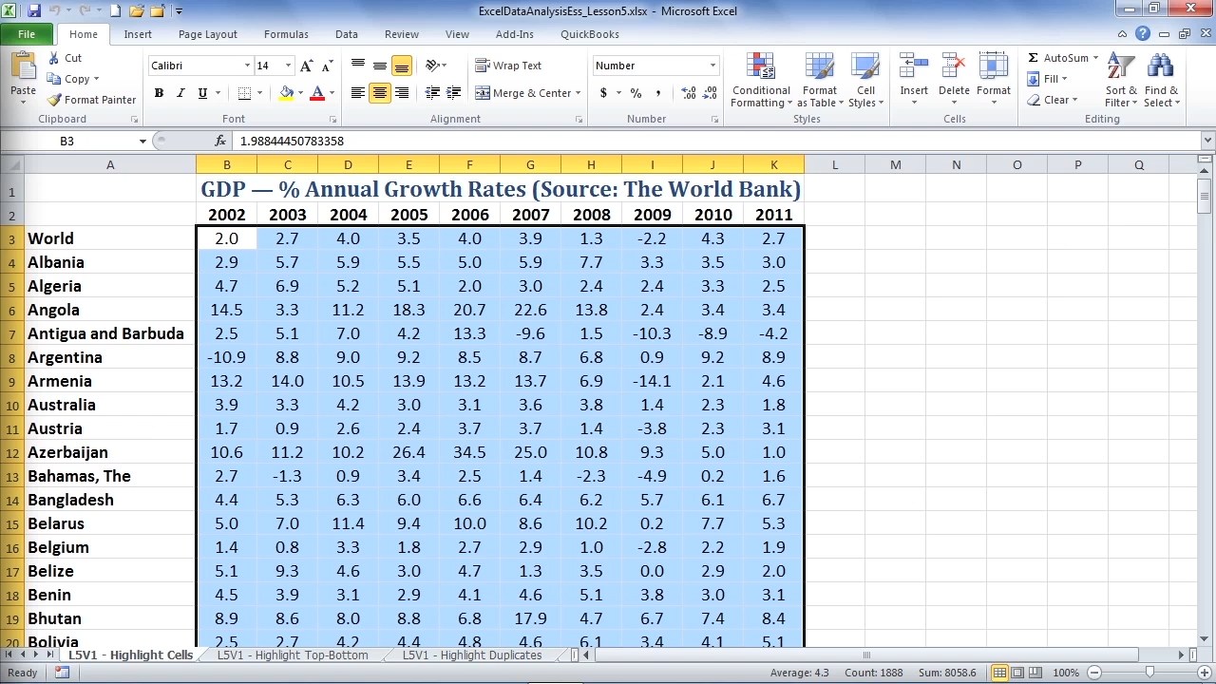Image resolution: width=1216 pixels, height=684 pixels.
Task: Toggle Bottom Align
Action: pos(401,66)
